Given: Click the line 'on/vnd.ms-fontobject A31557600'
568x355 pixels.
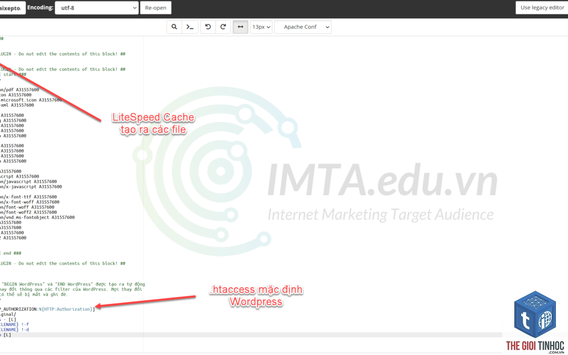Looking at the screenshot, I should (37, 217).
